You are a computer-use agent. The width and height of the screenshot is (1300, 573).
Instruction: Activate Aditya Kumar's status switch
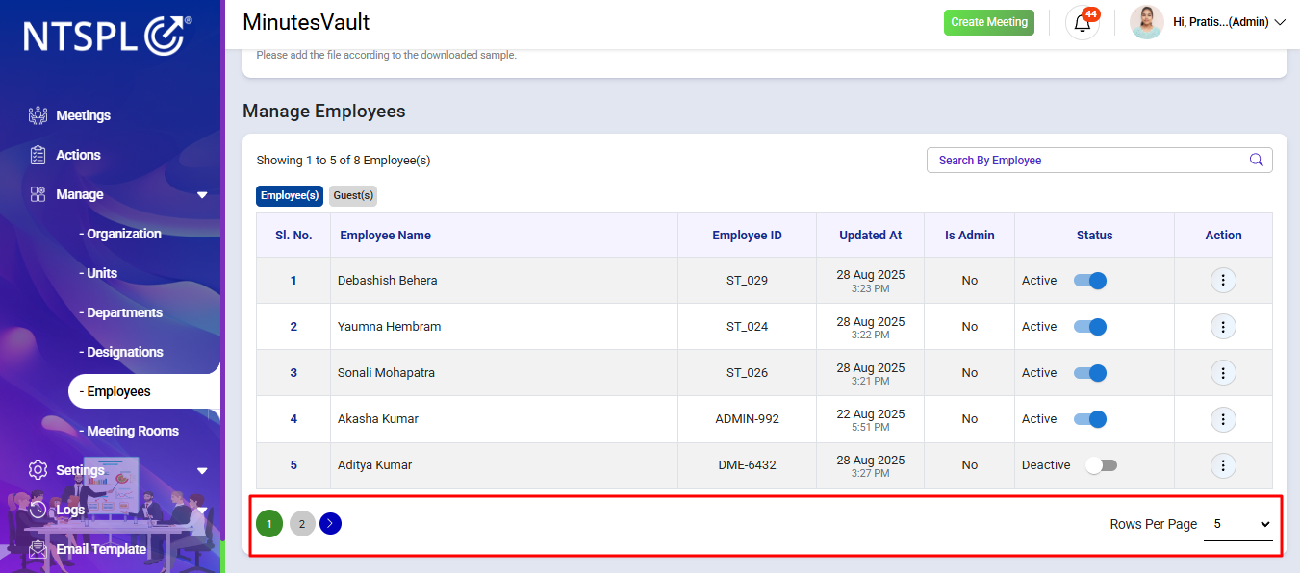pos(1101,465)
